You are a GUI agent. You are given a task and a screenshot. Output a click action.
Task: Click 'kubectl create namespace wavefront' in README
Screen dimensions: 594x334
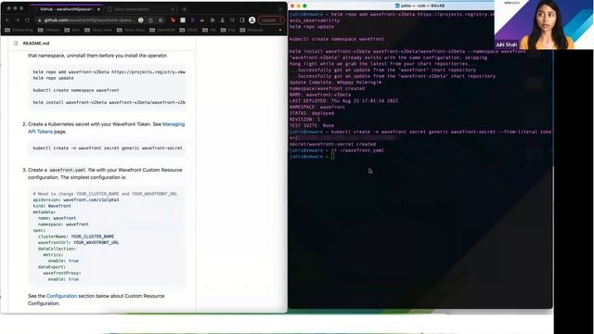pos(76,90)
